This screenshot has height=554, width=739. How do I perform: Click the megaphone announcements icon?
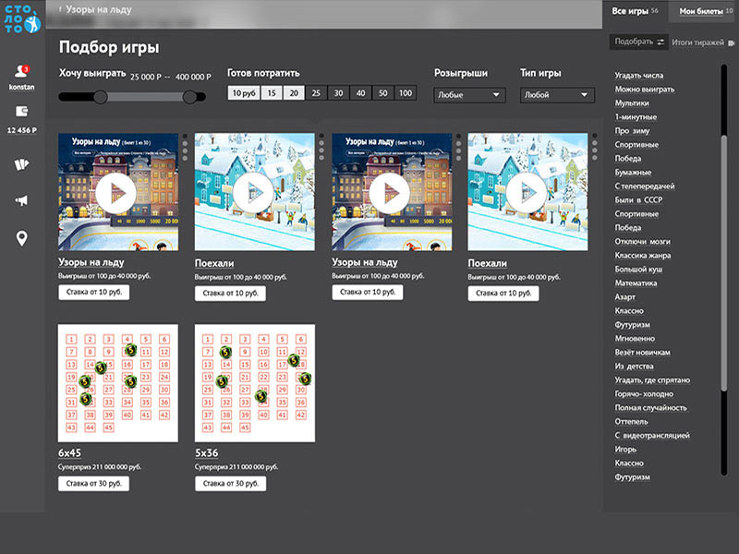tap(21, 200)
